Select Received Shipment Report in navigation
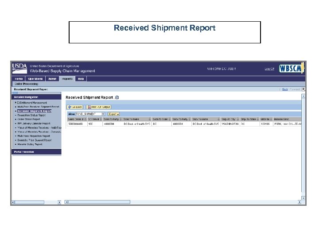319x239 pixels. (x=35, y=111)
